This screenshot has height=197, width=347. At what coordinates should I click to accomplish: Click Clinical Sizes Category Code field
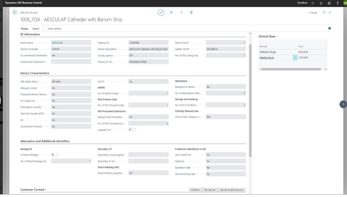[226, 117]
